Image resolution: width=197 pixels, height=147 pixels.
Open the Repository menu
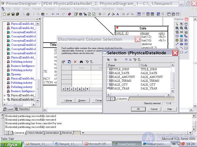click(x=81, y=9)
